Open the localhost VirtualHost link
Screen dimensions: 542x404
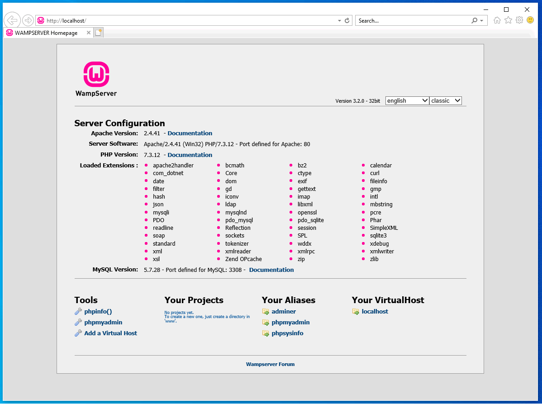tap(375, 311)
